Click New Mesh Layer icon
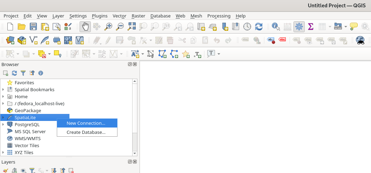 tap(68, 40)
